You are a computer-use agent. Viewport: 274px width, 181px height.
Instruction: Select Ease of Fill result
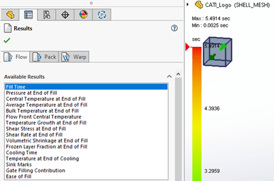(86, 176)
